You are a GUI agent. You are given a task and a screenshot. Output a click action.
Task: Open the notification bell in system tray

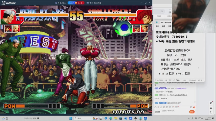point(213,118)
